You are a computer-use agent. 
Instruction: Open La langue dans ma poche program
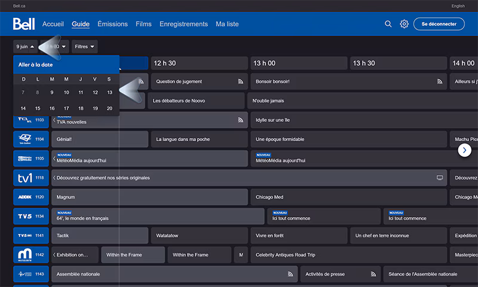(x=200, y=139)
